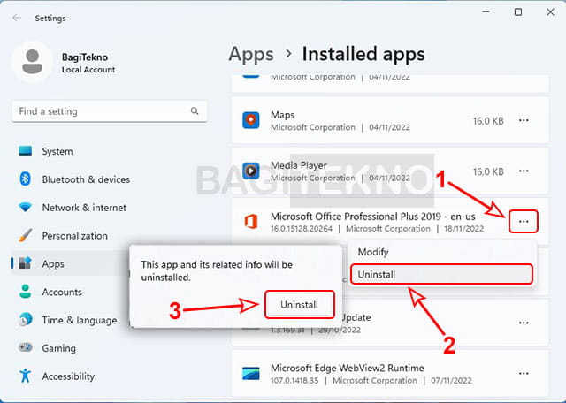
Task: Minimize the Settings window
Action: coord(486,11)
